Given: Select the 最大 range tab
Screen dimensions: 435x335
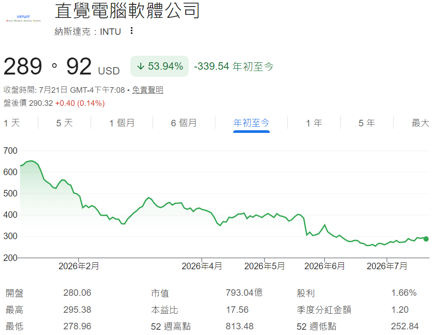Looking at the screenshot, I should [x=421, y=123].
